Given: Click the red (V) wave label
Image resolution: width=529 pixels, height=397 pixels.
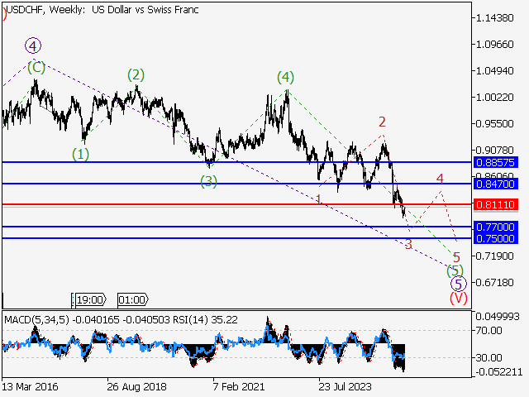Looking at the screenshot, I should [458, 297].
